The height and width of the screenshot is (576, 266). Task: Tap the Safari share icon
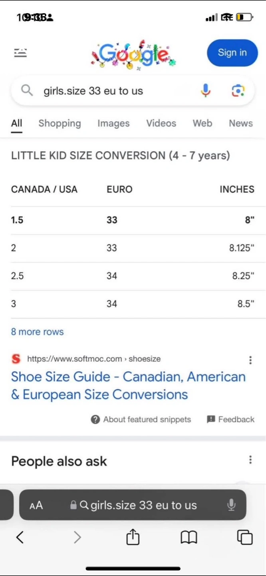(133, 537)
